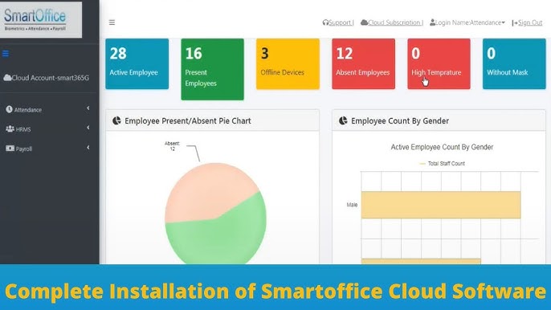
Task: Click 'Employee Present/Absent Pie Chart' heading
Action: click(188, 120)
